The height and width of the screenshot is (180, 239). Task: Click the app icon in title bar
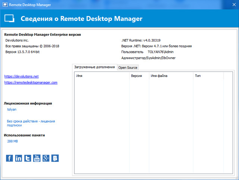click(5, 4)
